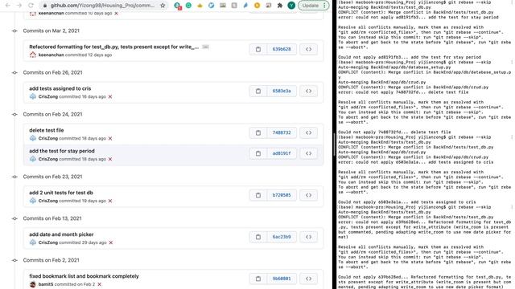The image size is (515, 289).
Task: Open the Grammarly extension icon
Action: click(x=188, y=6)
